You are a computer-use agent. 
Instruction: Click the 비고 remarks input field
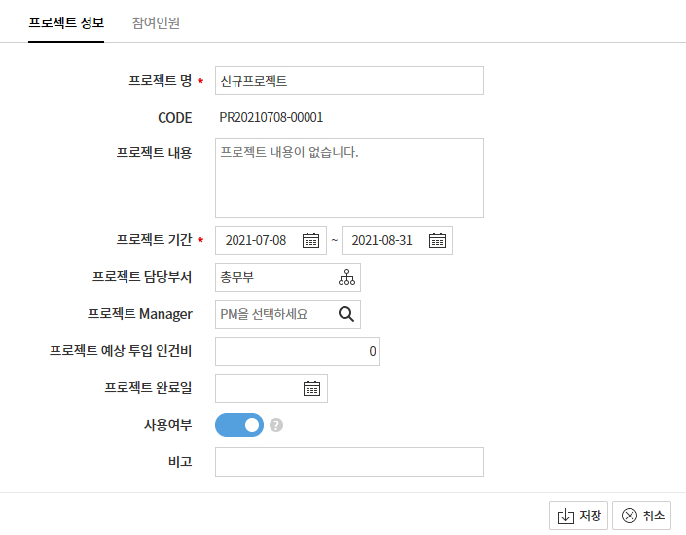point(348,462)
